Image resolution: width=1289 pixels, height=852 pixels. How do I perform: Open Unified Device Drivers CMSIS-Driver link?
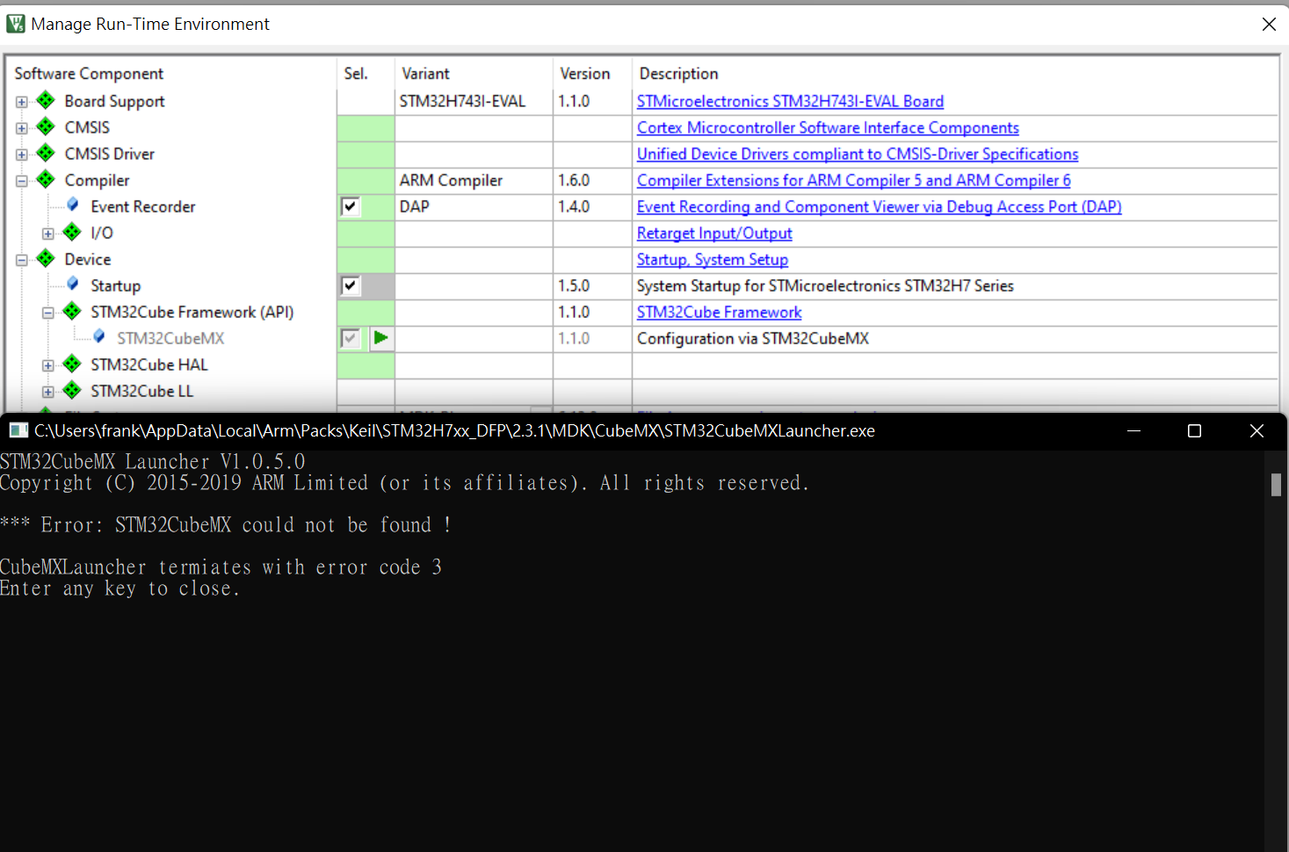pos(858,154)
